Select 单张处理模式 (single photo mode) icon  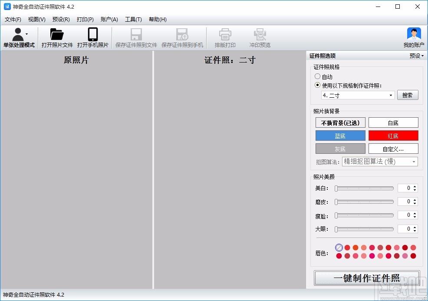click(x=19, y=37)
